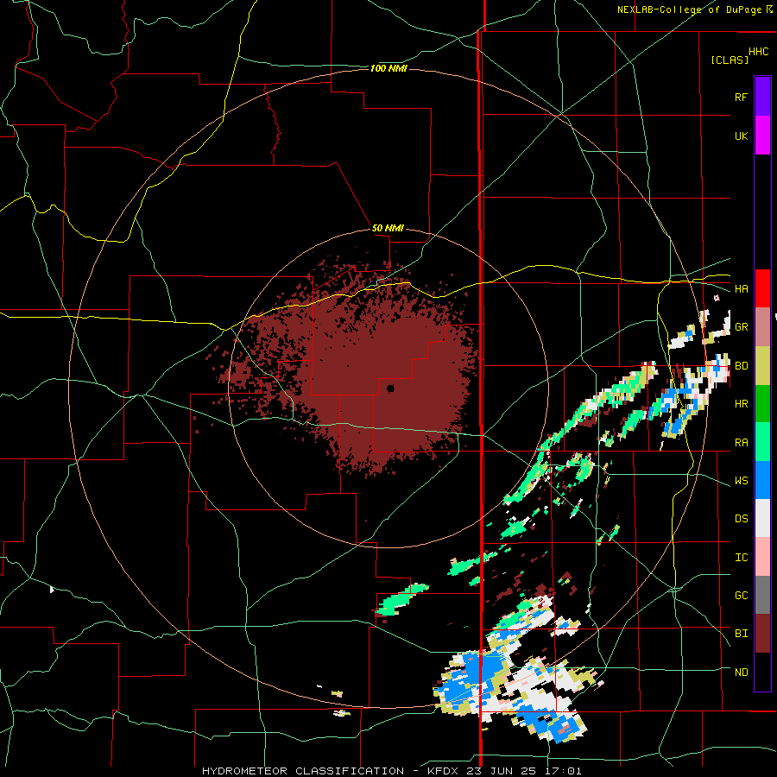The image size is (777, 777).
Task: Click the isolated green rain echo patch
Action: (x=402, y=599)
